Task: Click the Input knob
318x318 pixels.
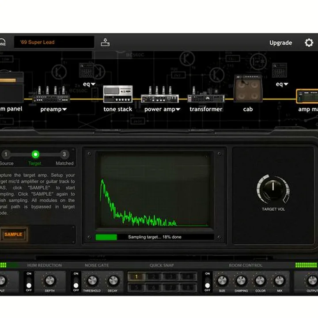Action: tap(2, 281)
